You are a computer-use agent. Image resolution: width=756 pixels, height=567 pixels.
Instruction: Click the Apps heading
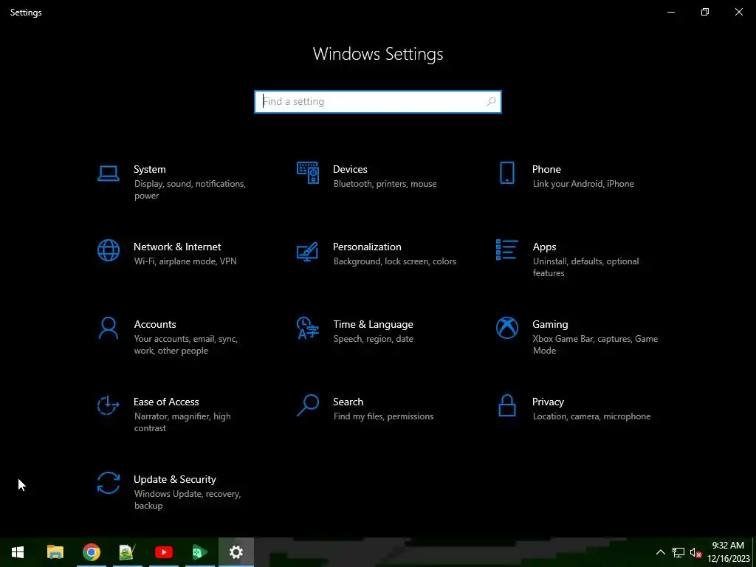point(544,247)
